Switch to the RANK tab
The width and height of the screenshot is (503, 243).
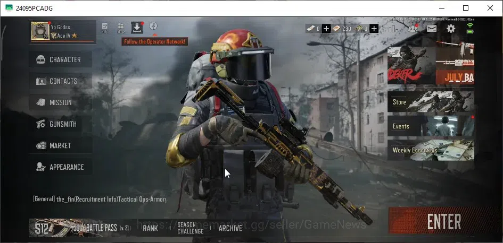click(150, 228)
